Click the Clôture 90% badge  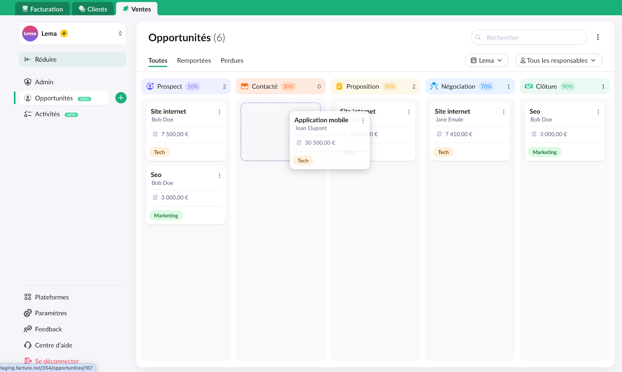(568, 87)
